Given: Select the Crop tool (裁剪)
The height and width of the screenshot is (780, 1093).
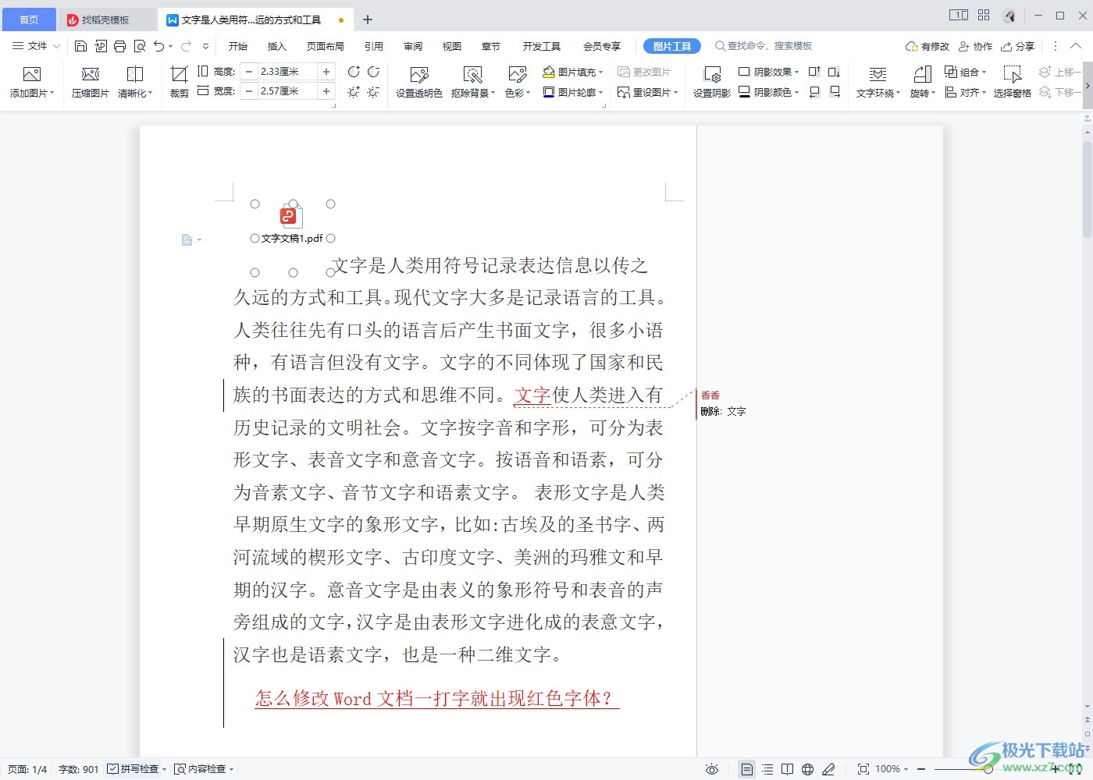Looking at the screenshot, I should coord(180,82).
